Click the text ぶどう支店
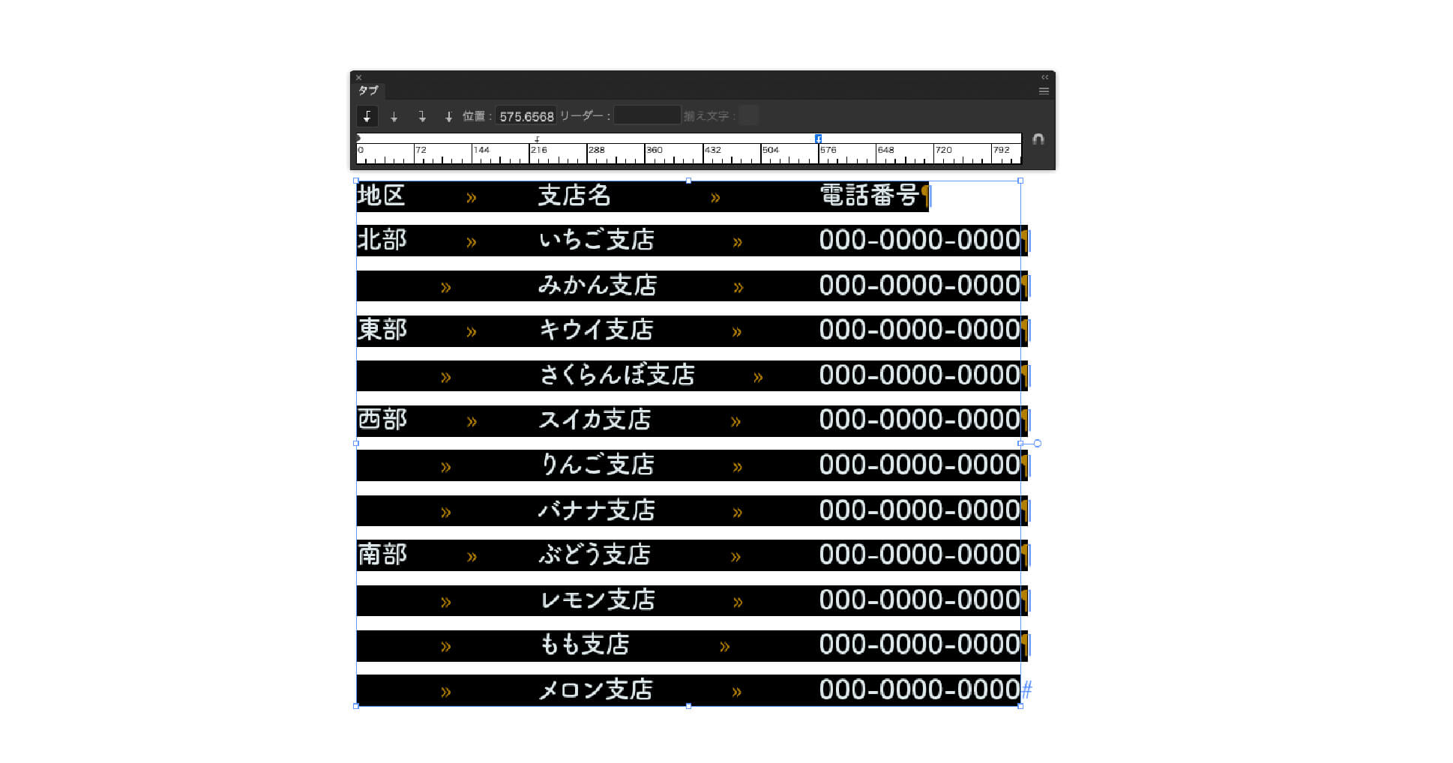Image resolution: width=1453 pixels, height=763 pixels. coord(595,555)
